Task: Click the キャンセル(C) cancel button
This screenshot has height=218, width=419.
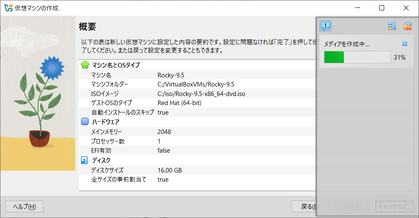Action: click(394, 206)
